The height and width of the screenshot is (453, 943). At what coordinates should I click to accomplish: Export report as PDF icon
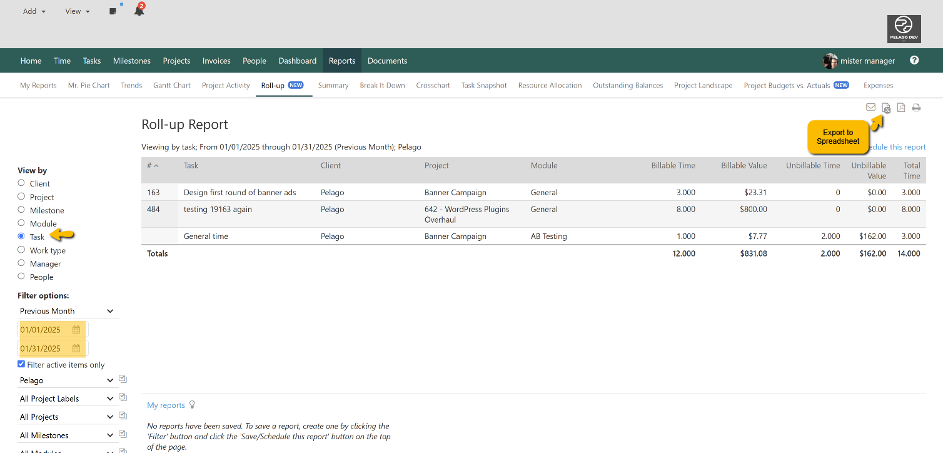[901, 108]
